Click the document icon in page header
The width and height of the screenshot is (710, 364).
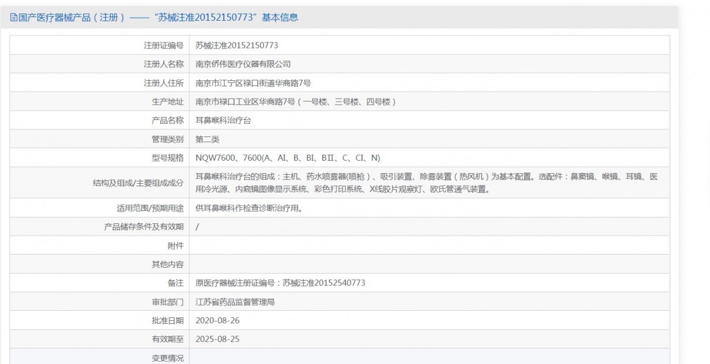[x=14, y=18]
